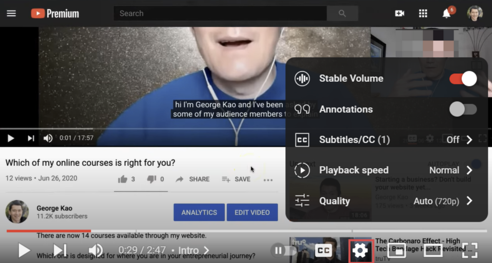Screen dimensions: 492x263
Task: Click the Quality sliders icon
Action: (302, 201)
